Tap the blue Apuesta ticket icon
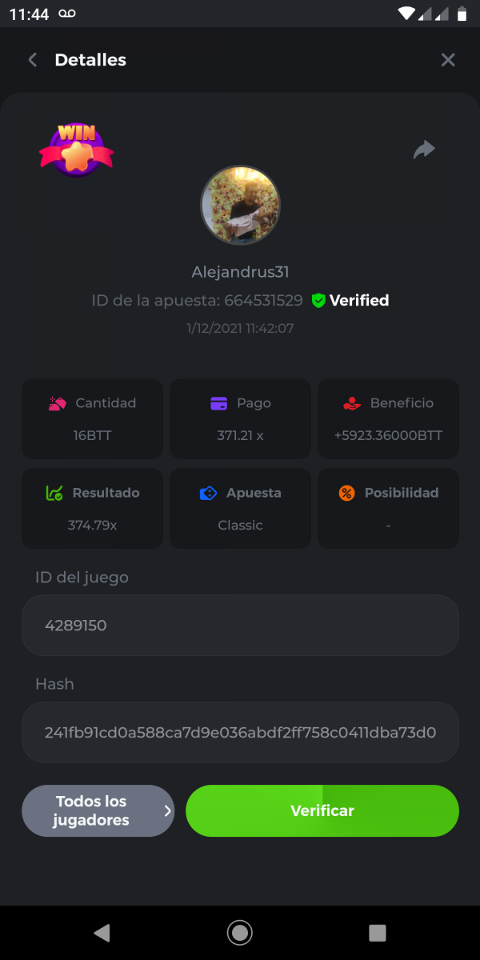The height and width of the screenshot is (960, 480). click(208, 494)
